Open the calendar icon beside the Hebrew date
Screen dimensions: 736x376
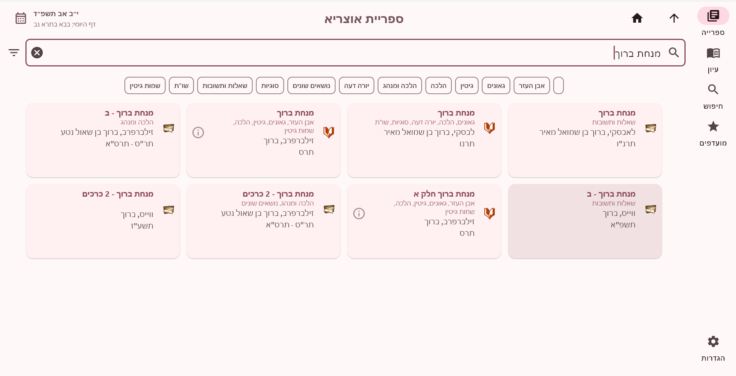tap(21, 18)
